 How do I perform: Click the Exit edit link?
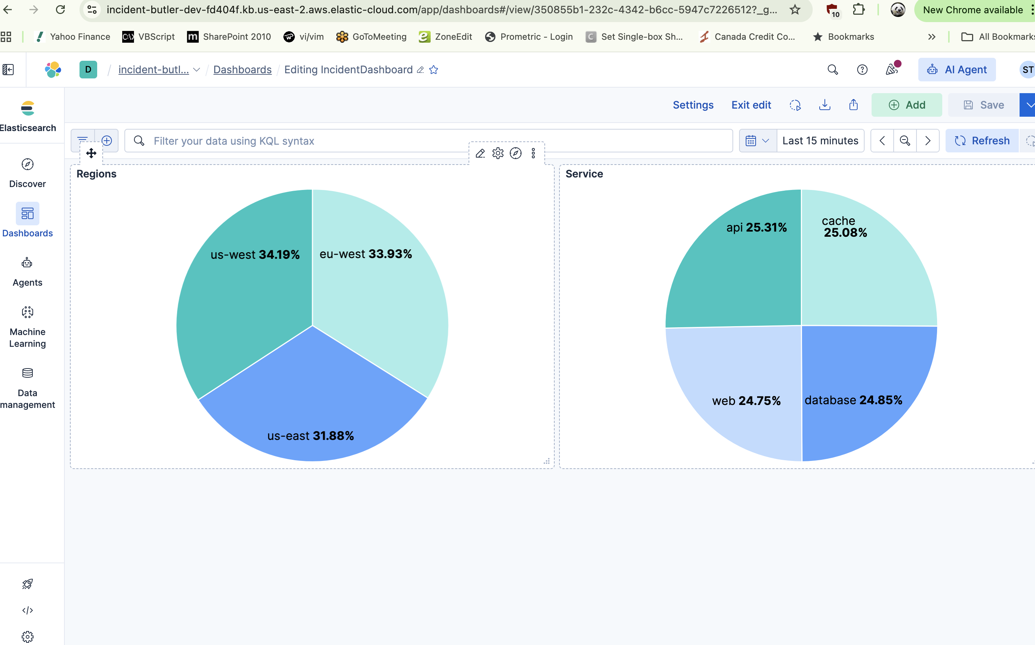[x=751, y=105]
